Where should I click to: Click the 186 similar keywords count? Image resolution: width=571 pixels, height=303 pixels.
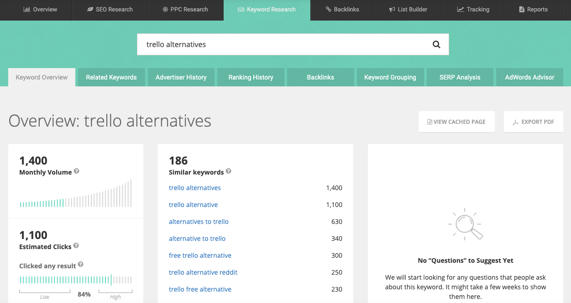click(178, 160)
